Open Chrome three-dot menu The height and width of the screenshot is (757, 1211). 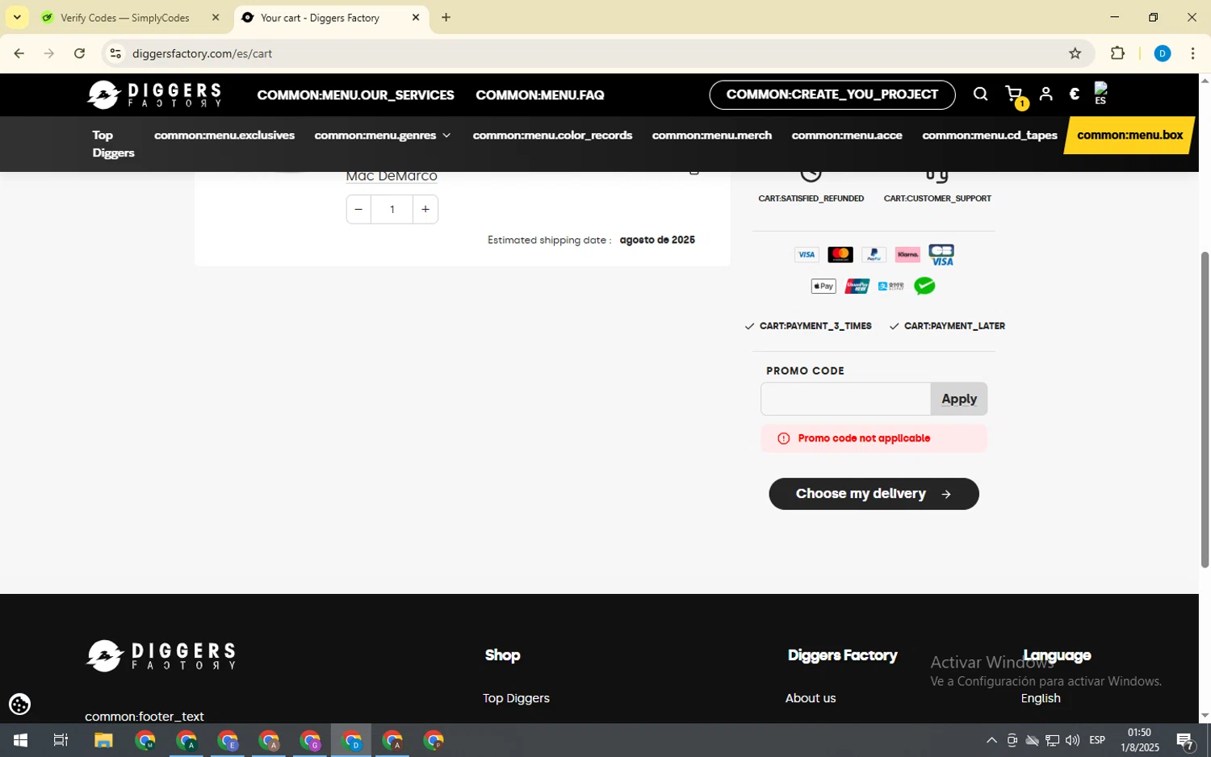pos(1192,53)
